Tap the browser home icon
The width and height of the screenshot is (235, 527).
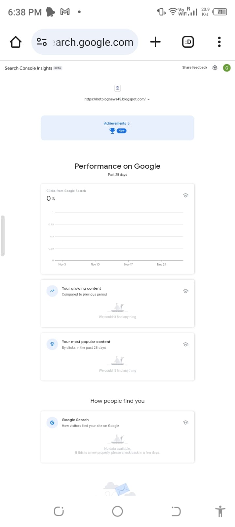click(15, 42)
